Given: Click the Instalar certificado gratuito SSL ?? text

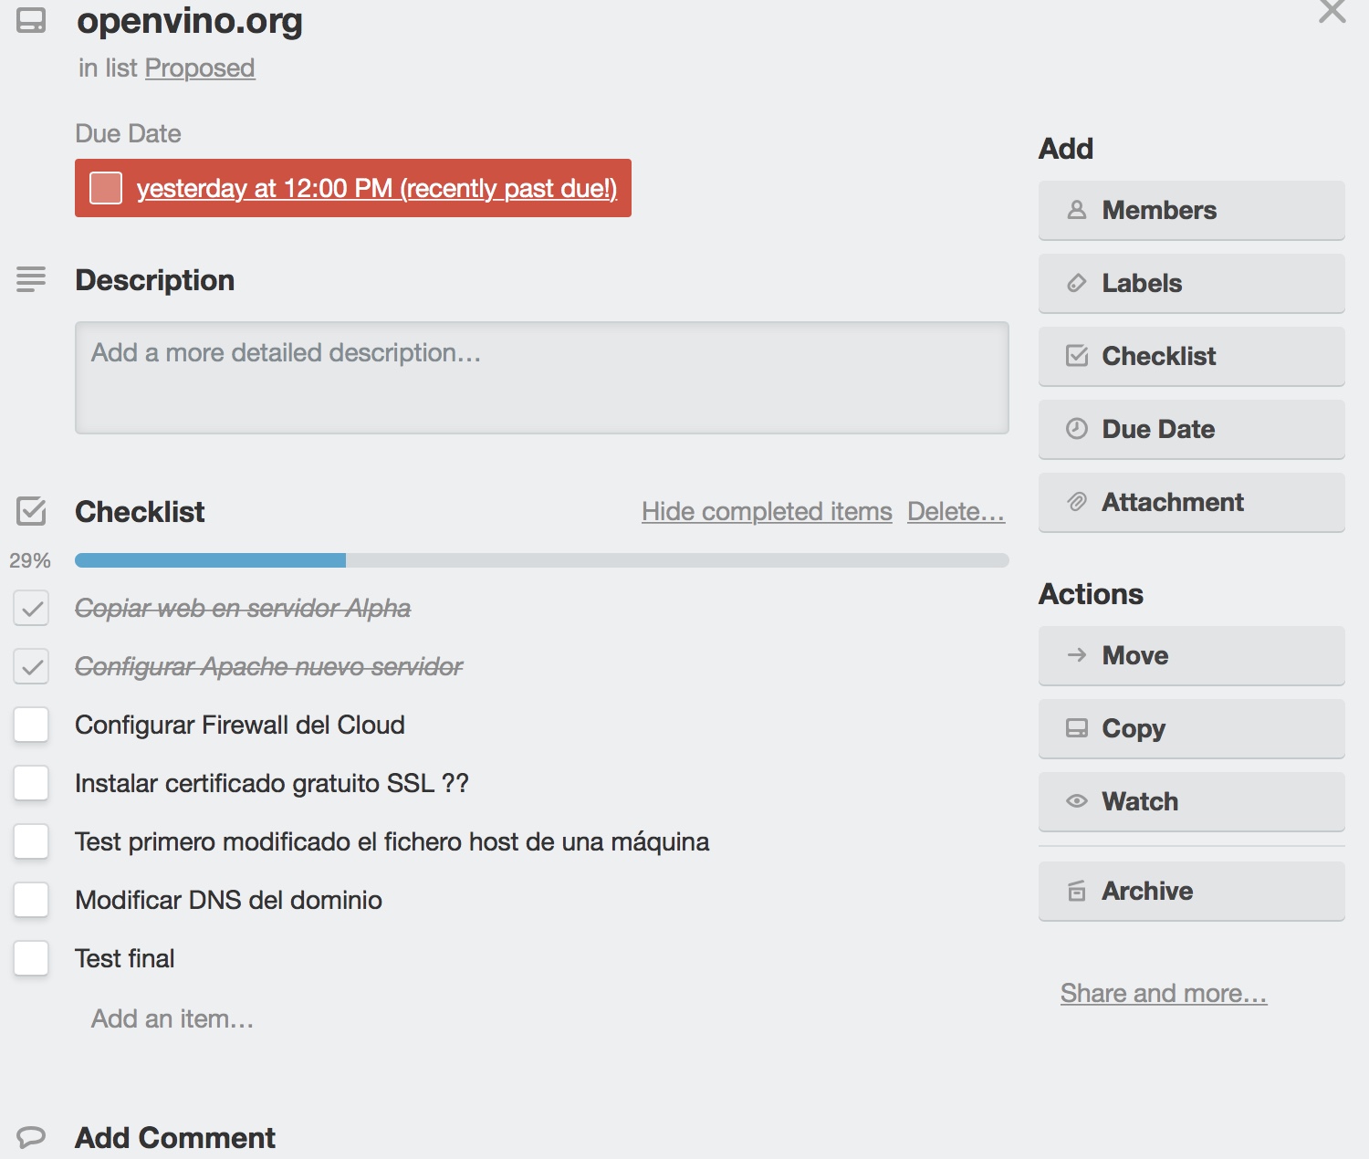Looking at the screenshot, I should click(x=272, y=783).
